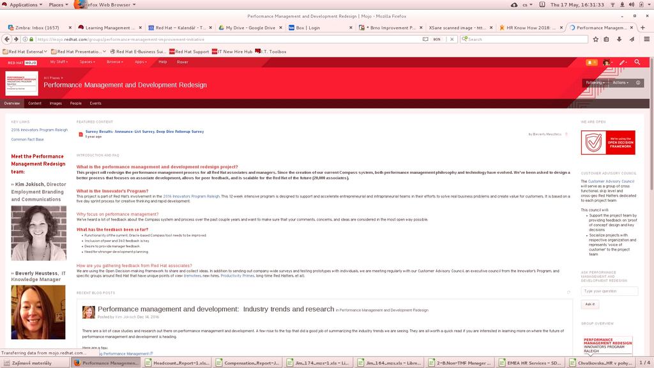Open Headcount_Report-1.xls in taskbar
This screenshot has width=654, height=368.
tap(178, 363)
